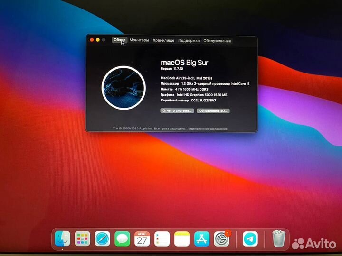Click serial number C02L3UGZF5V7
This screenshot has width=342, height=256.
pyautogui.click(x=203, y=101)
